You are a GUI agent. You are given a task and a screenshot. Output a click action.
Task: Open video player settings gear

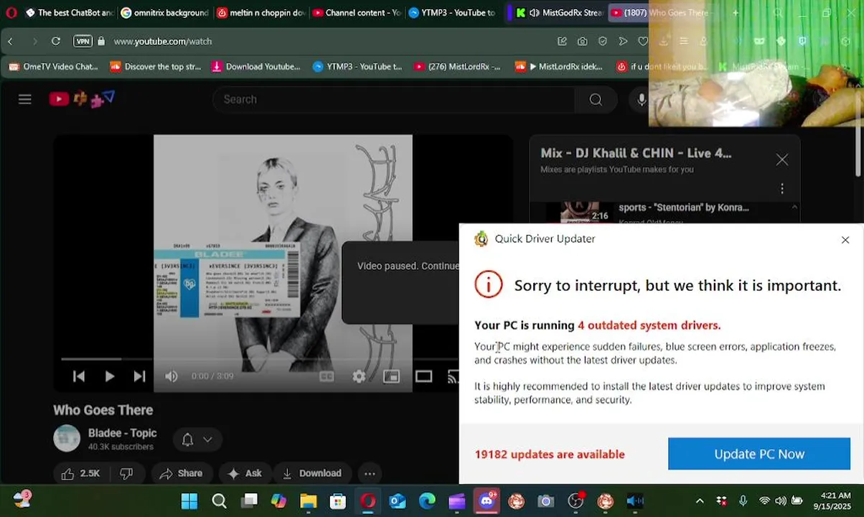pos(359,376)
